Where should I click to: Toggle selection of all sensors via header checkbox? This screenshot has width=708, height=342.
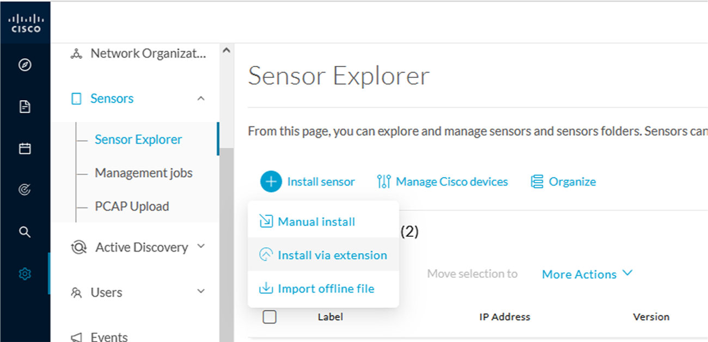coord(270,316)
